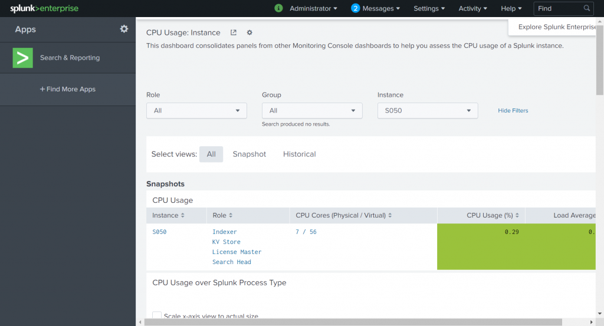Click the Search Head role link
The image size is (604, 326).
pos(231,262)
